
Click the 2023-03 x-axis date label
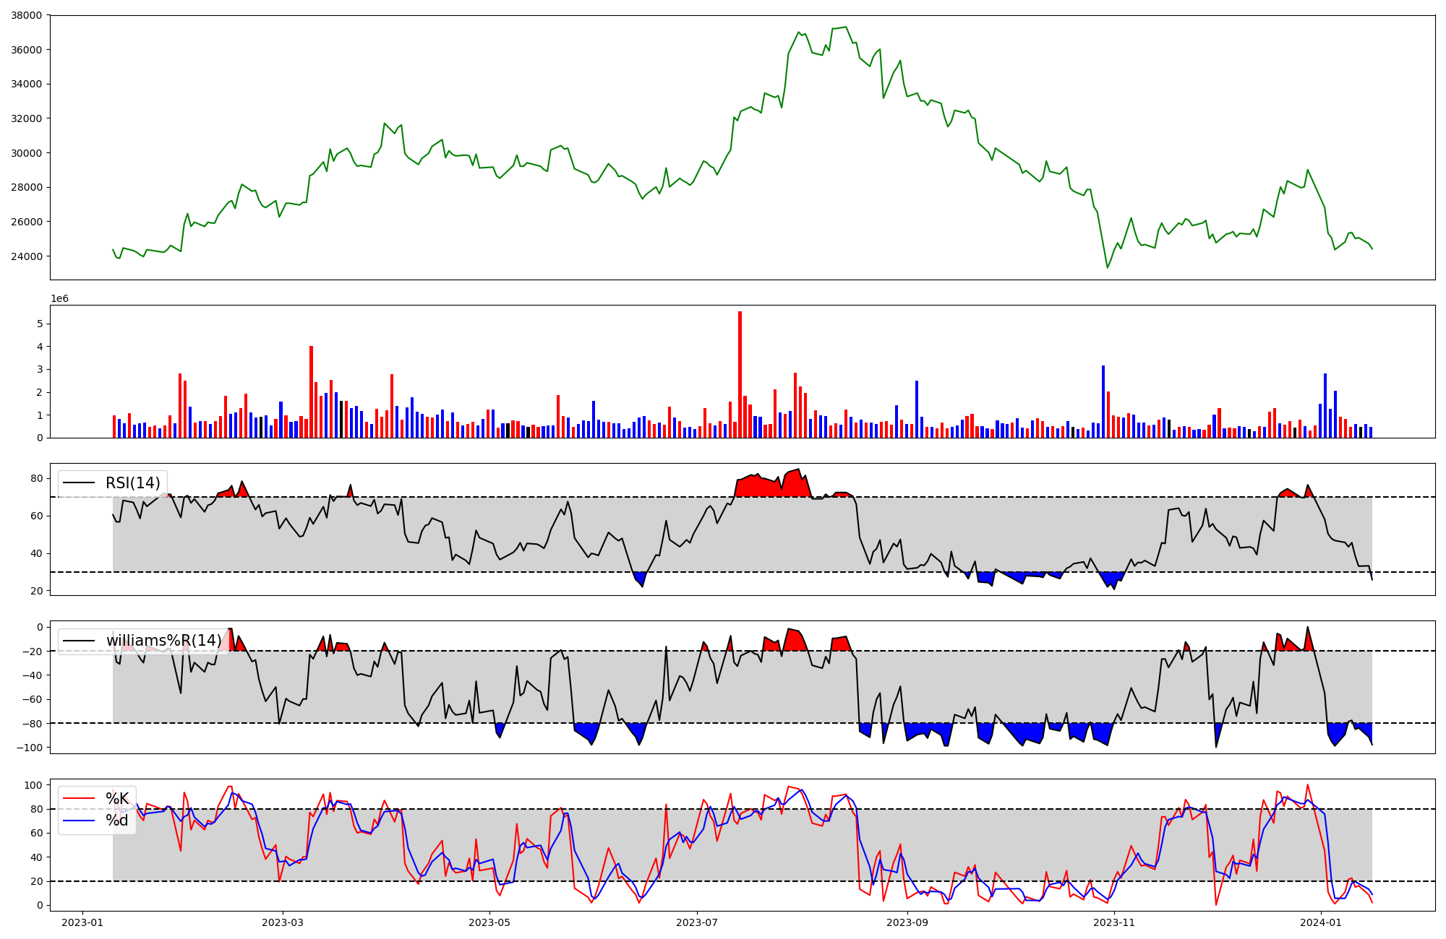click(283, 922)
